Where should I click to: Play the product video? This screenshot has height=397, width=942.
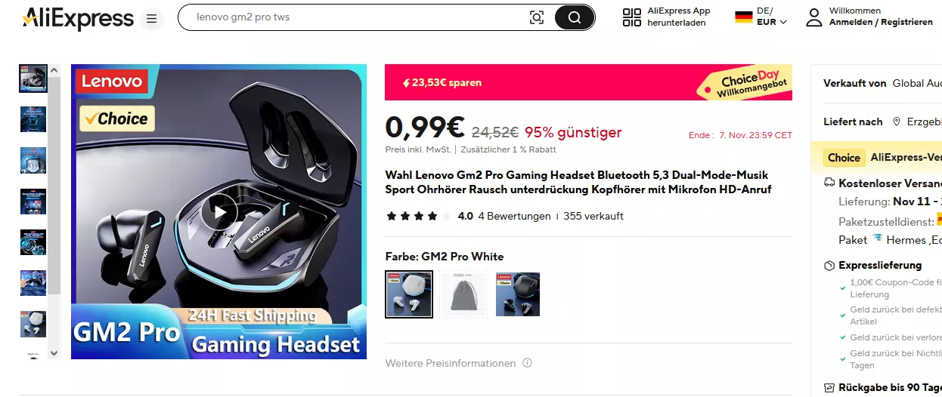click(x=219, y=211)
